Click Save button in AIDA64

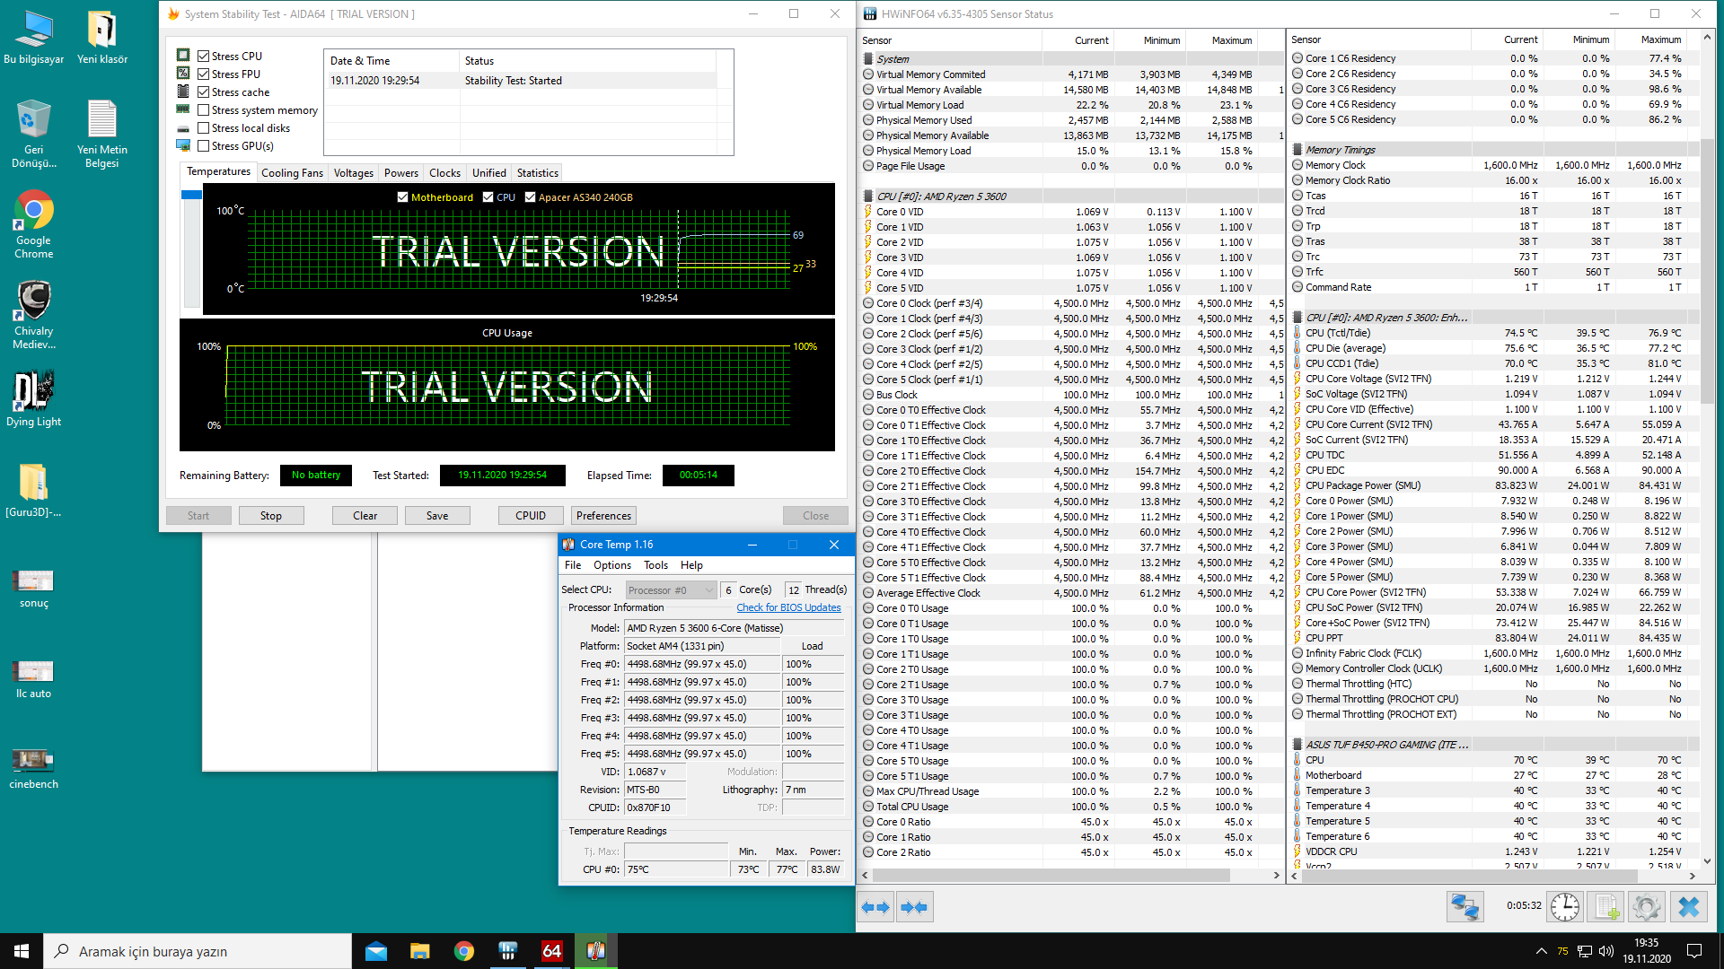(x=437, y=516)
